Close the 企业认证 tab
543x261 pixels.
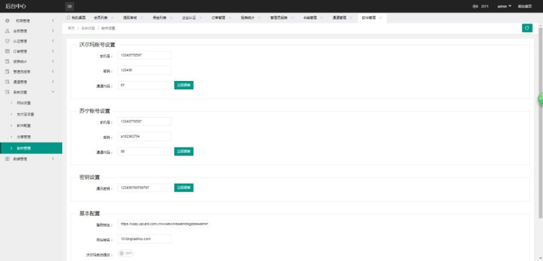tap(200, 18)
